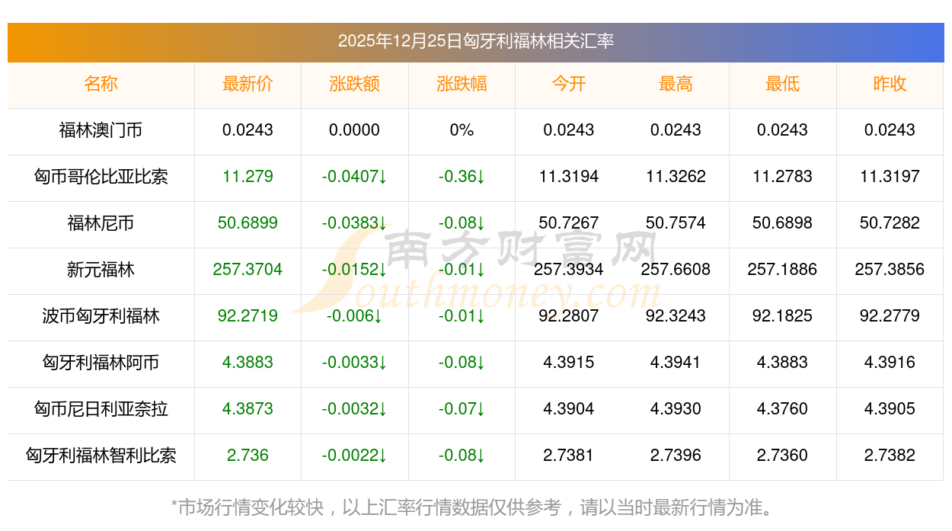Select latest price 92.2719
The height and width of the screenshot is (531, 952).
coord(248,316)
